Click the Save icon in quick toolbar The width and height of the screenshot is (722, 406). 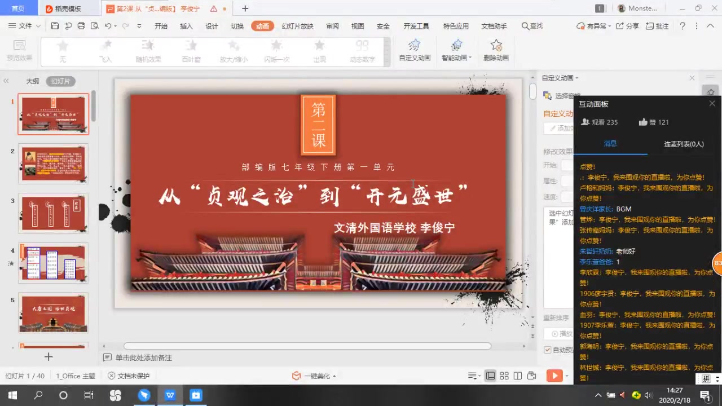pyautogui.click(x=55, y=26)
